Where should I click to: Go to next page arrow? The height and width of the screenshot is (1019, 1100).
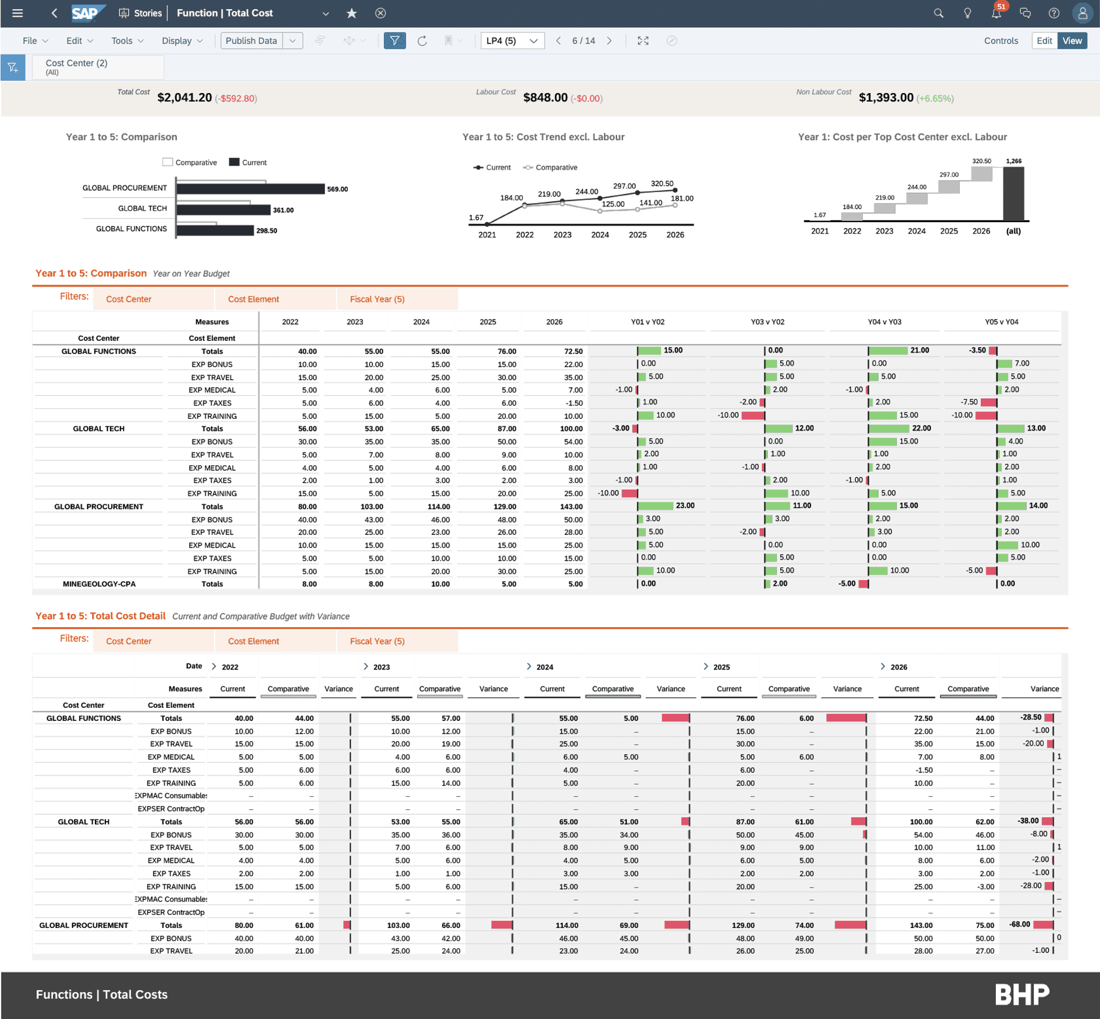pos(609,41)
